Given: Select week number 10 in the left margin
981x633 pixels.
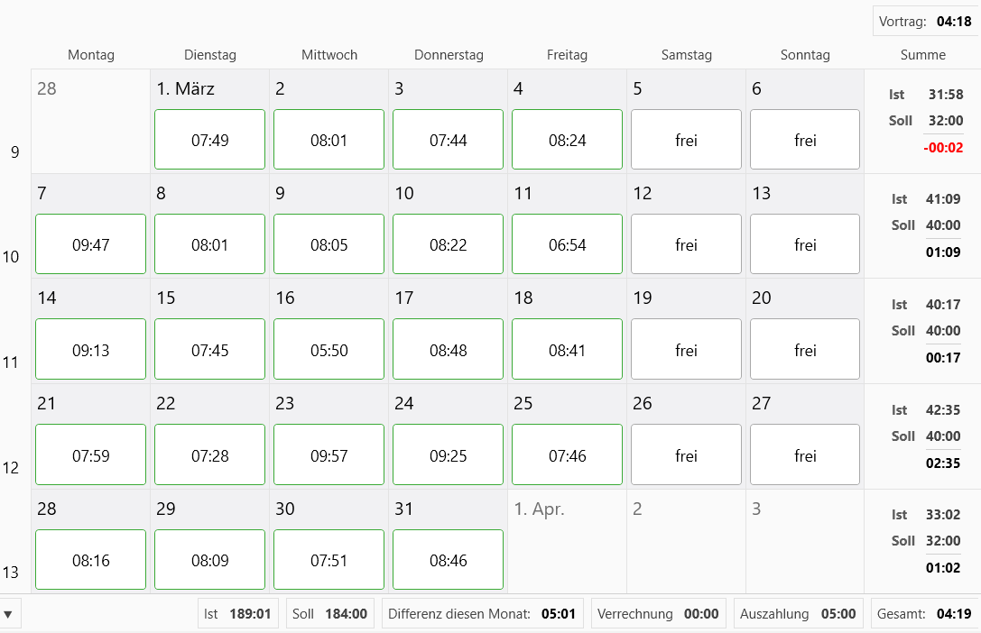Looking at the screenshot, I should coord(12,257).
